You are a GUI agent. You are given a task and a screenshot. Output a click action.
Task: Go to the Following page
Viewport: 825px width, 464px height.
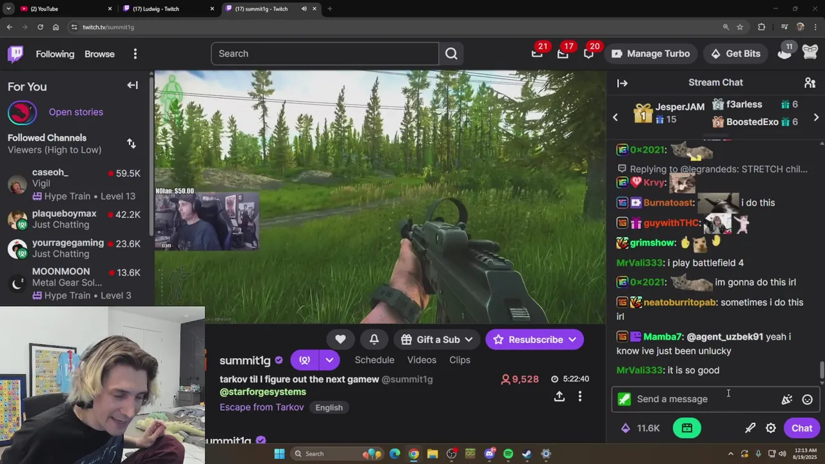[55, 54]
